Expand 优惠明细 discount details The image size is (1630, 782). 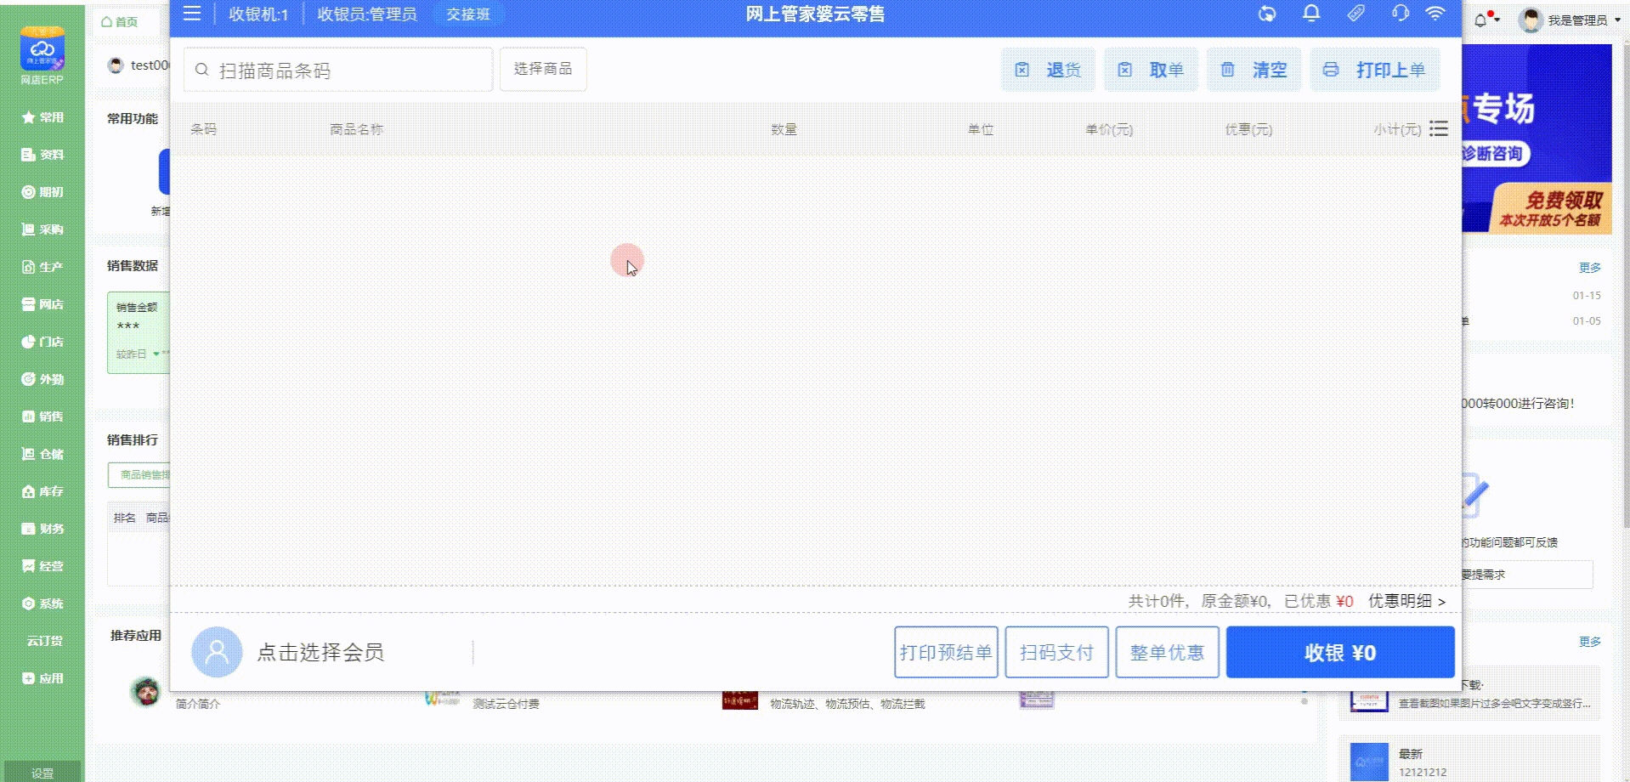1406,601
